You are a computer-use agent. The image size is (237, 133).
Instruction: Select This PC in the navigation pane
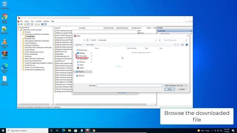[81, 72]
